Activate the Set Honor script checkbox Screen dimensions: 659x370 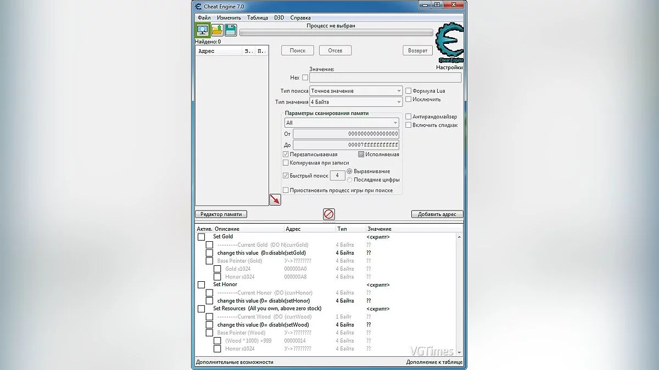[201, 285]
